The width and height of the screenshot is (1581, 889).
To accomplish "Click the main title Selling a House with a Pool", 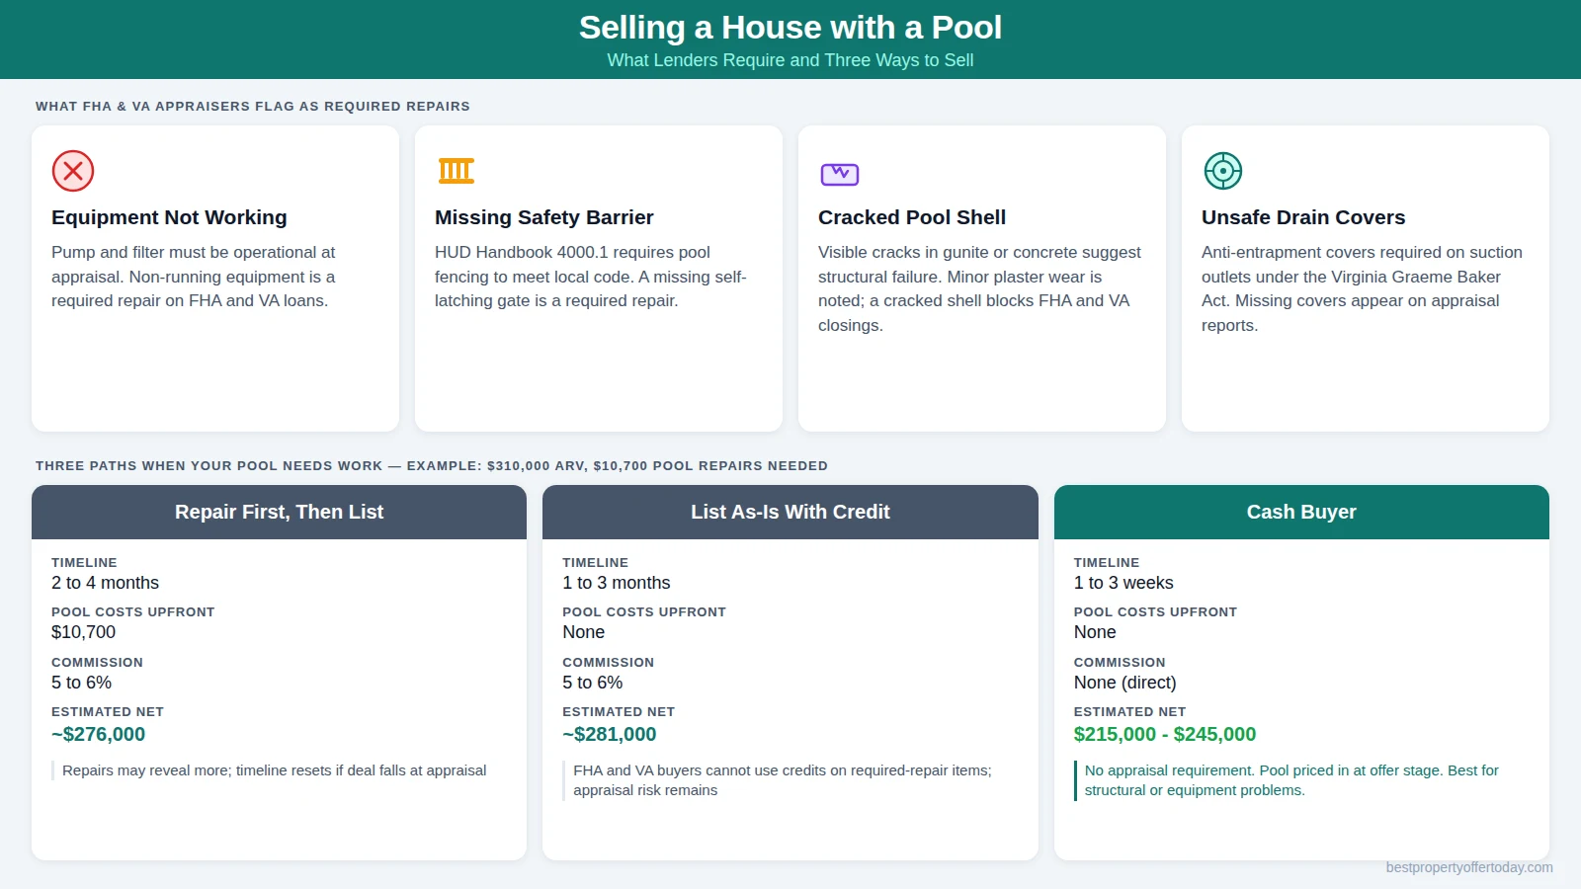I will pyautogui.click(x=790, y=28).
